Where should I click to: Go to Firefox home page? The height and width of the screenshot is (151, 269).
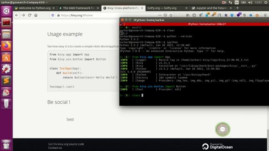click(36, 15)
